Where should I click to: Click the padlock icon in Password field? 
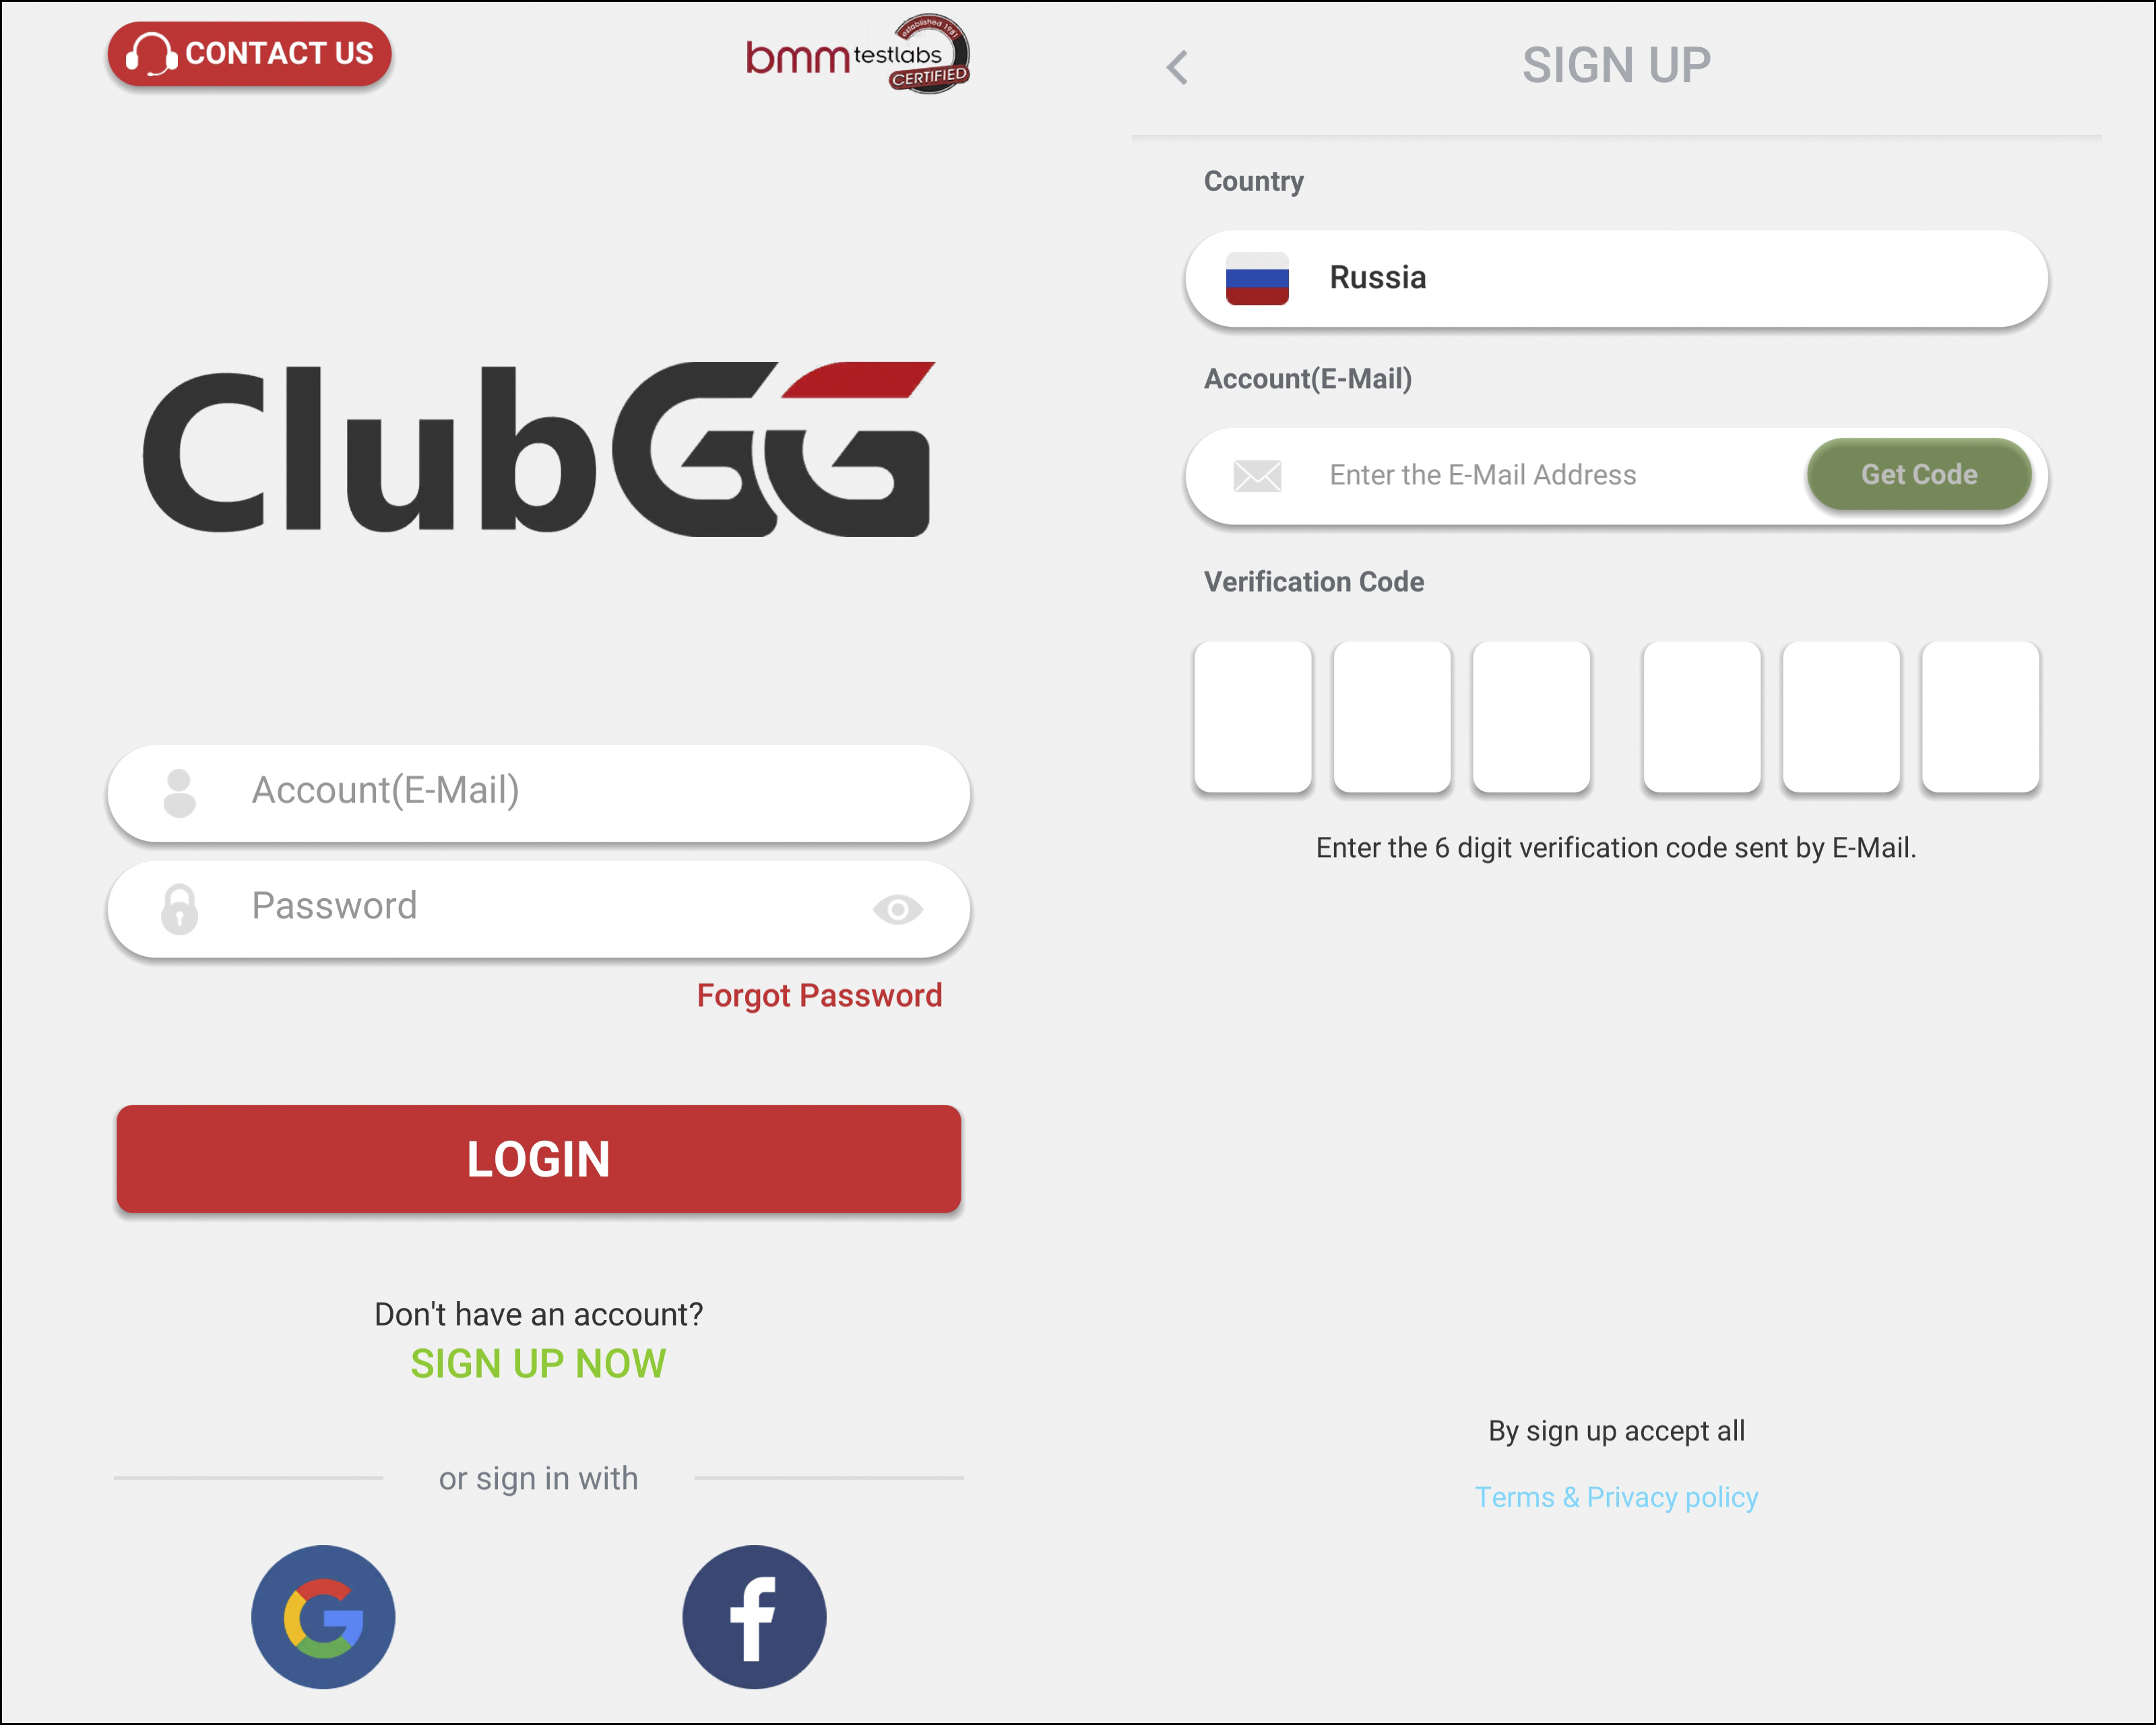tap(180, 909)
